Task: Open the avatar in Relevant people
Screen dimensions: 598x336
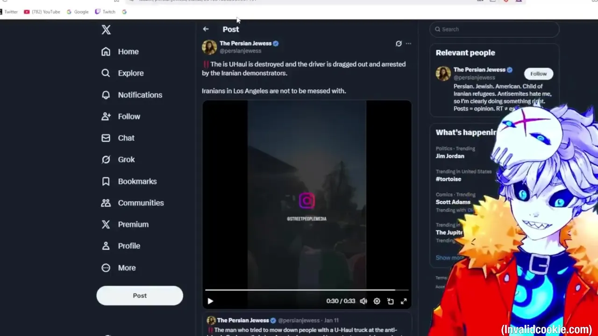Action: [443, 73]
